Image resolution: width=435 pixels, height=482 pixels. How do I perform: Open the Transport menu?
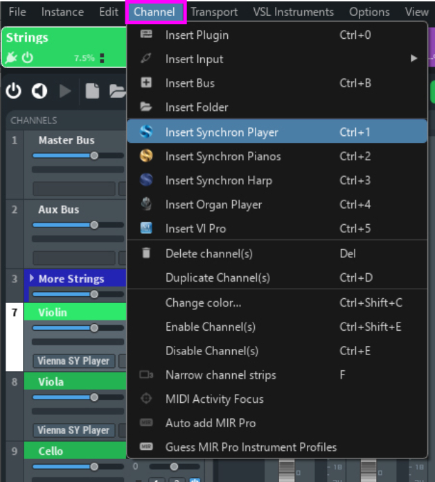pyautogui.click(x=214, y=12)
